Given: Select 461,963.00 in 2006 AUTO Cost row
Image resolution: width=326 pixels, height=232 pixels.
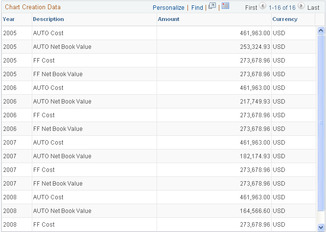Looking at the screenshot, I should click(x=255, y=88).
